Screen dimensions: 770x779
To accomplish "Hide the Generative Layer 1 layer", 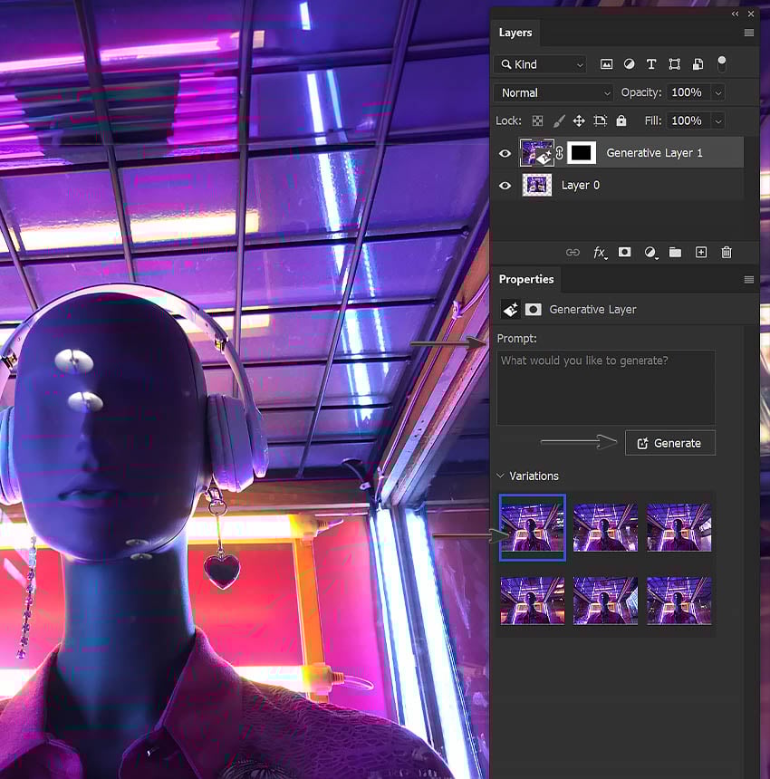I will tap(505, 152).
